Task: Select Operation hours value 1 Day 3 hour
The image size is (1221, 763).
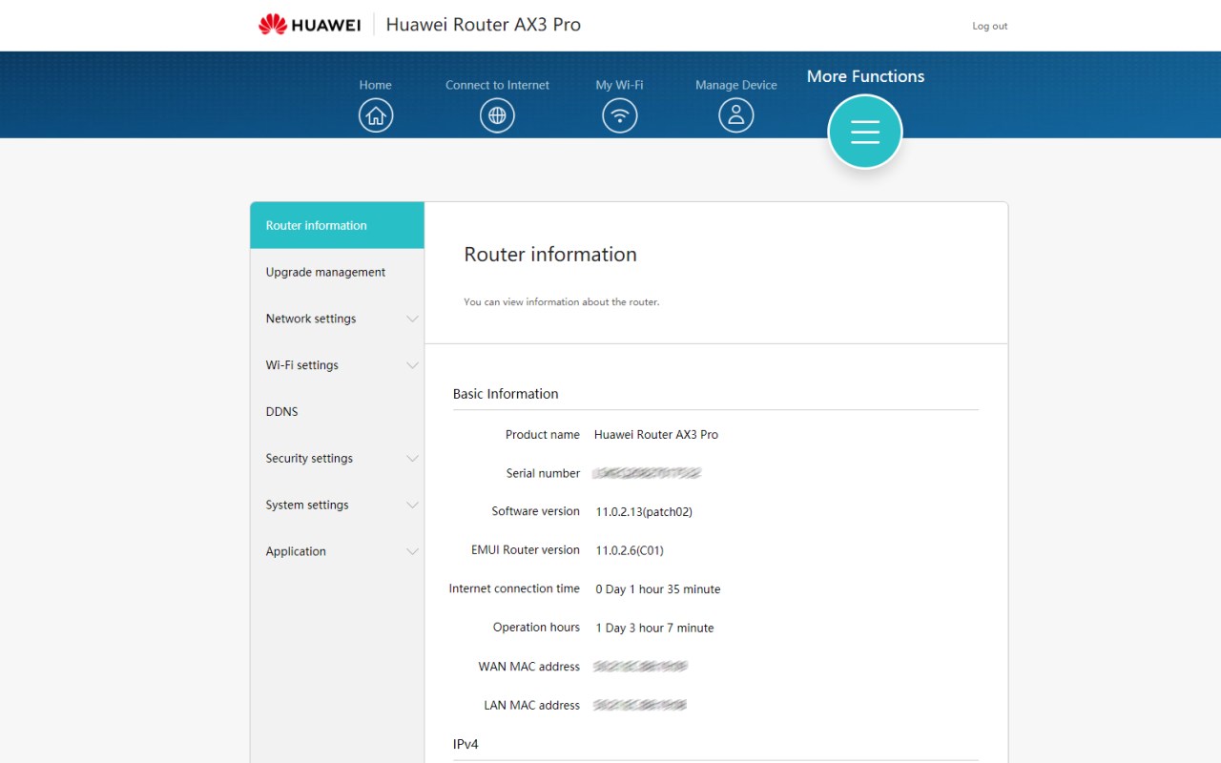Action: 655,629
